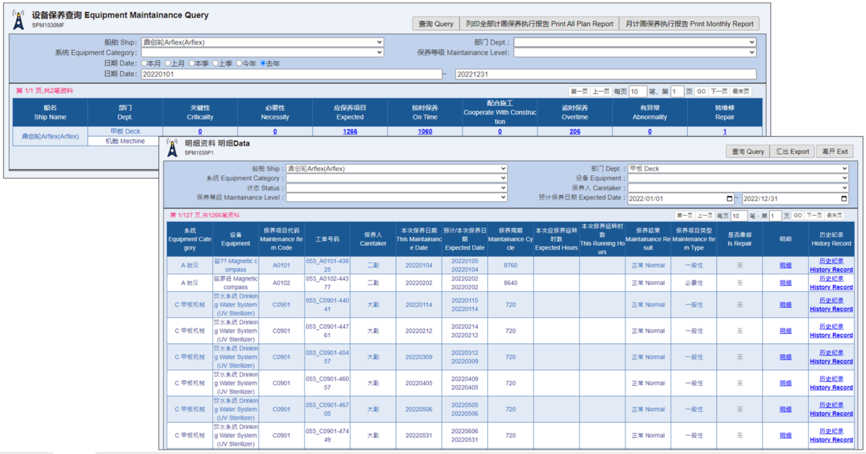Click page number field in 明细Data pager
Image resolution: width=866 pixels, height=454 pixels.
(776, 215)
